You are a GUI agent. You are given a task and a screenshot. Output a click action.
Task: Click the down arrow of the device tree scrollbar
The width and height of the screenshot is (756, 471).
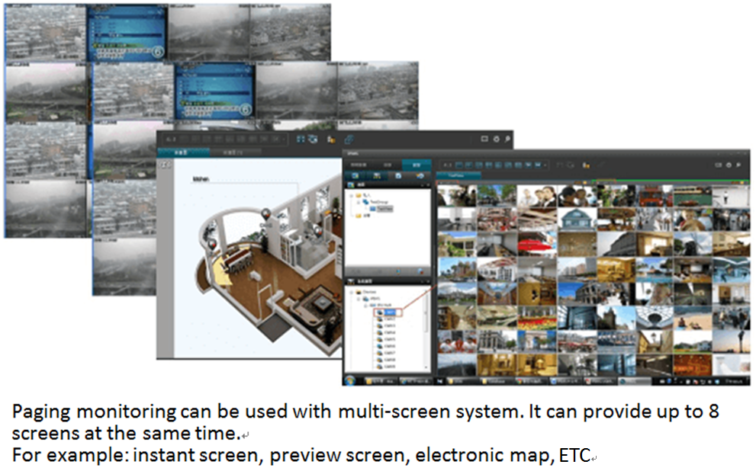pos(426,367)
